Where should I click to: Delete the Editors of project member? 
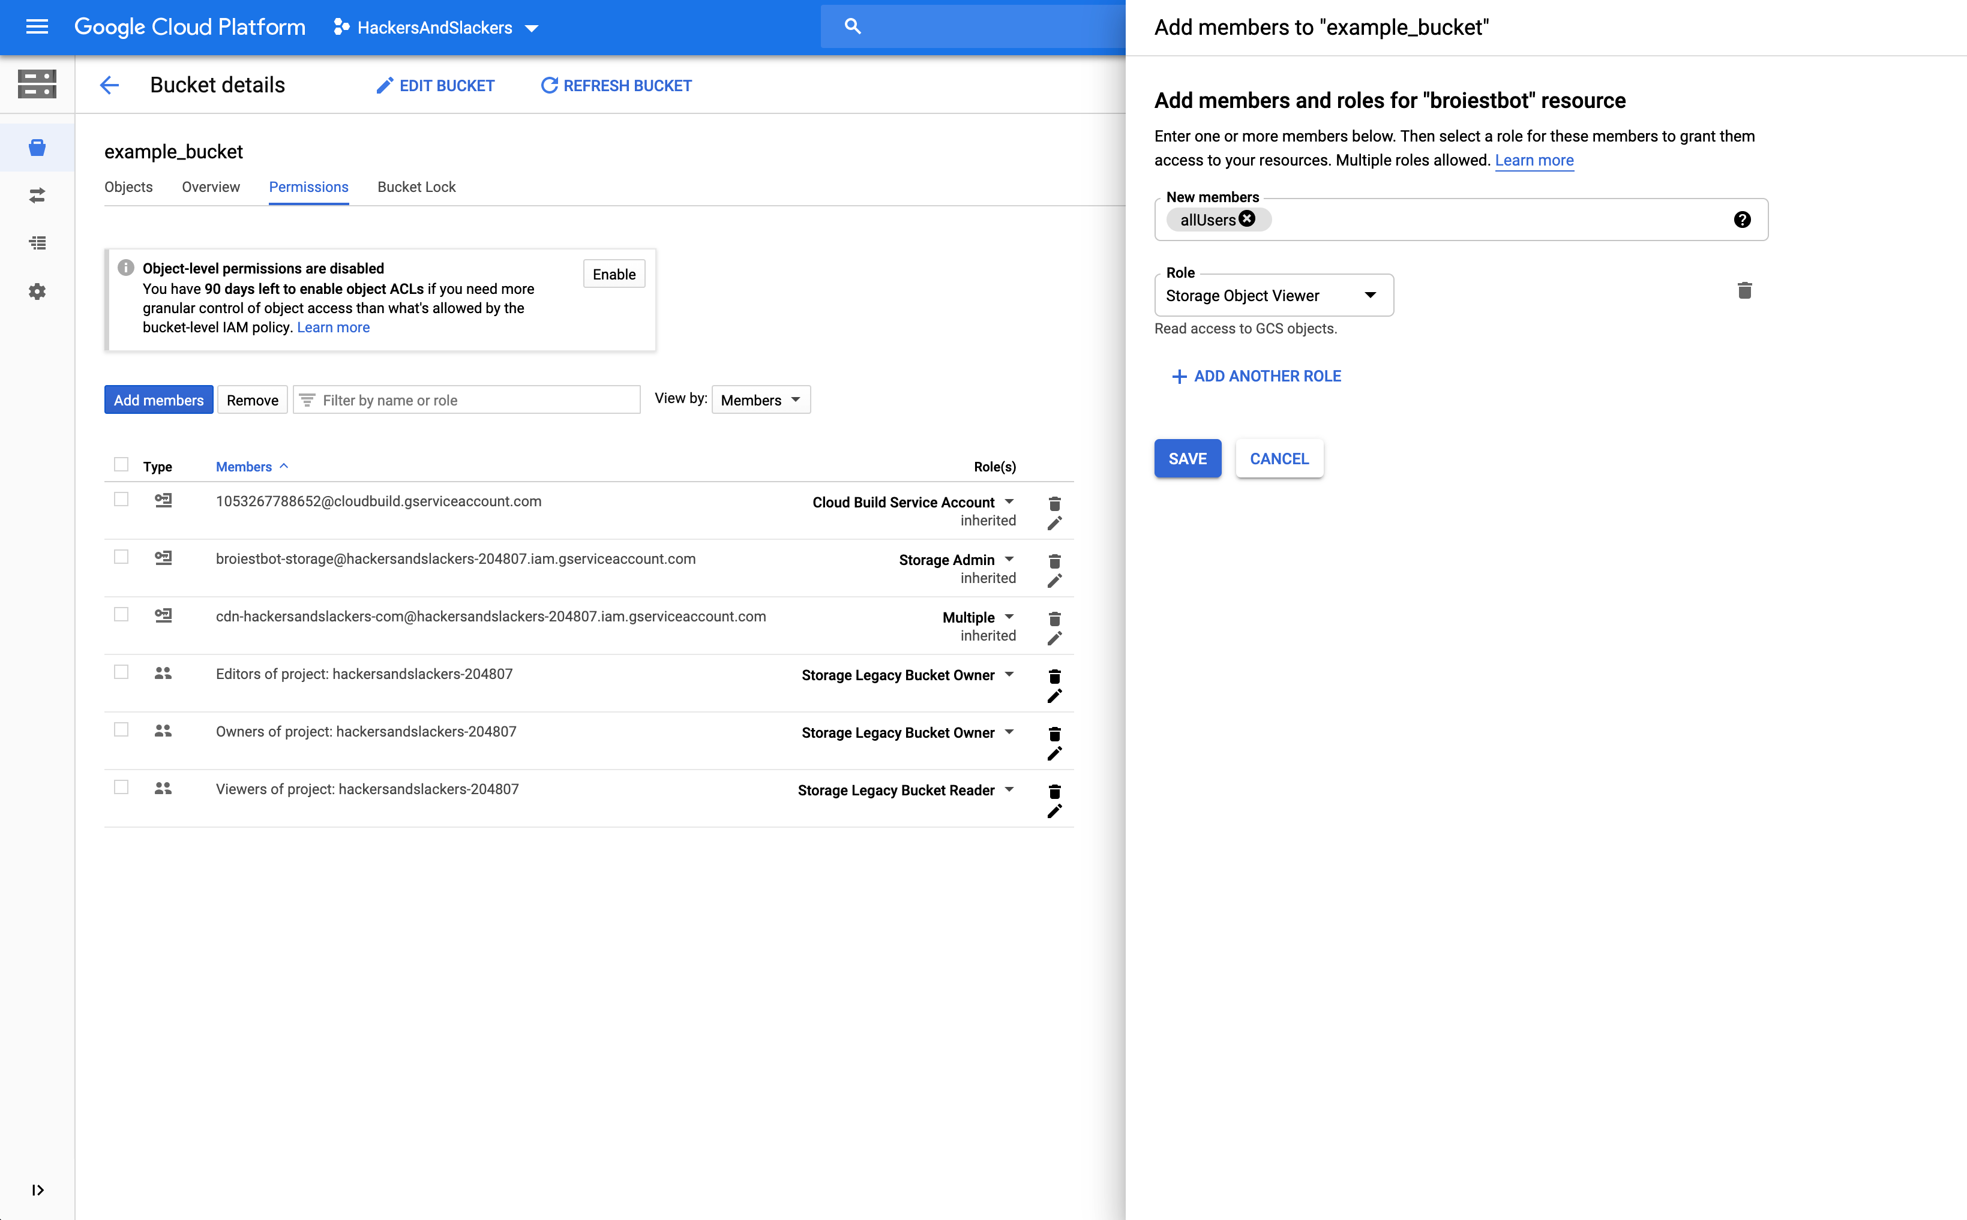(x=1054, y=676)
